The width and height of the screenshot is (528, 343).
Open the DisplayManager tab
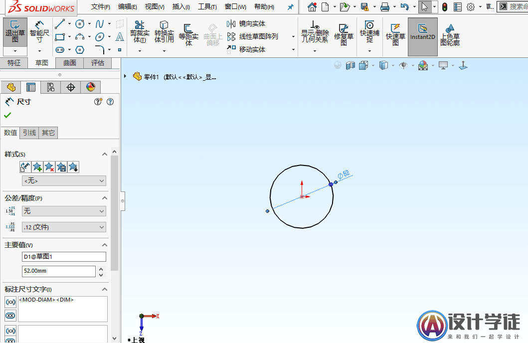(91, 87)
